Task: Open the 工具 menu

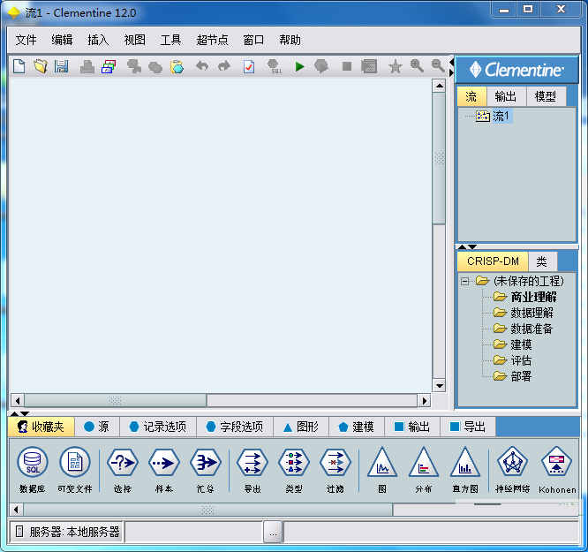Action: pos(170,40)
